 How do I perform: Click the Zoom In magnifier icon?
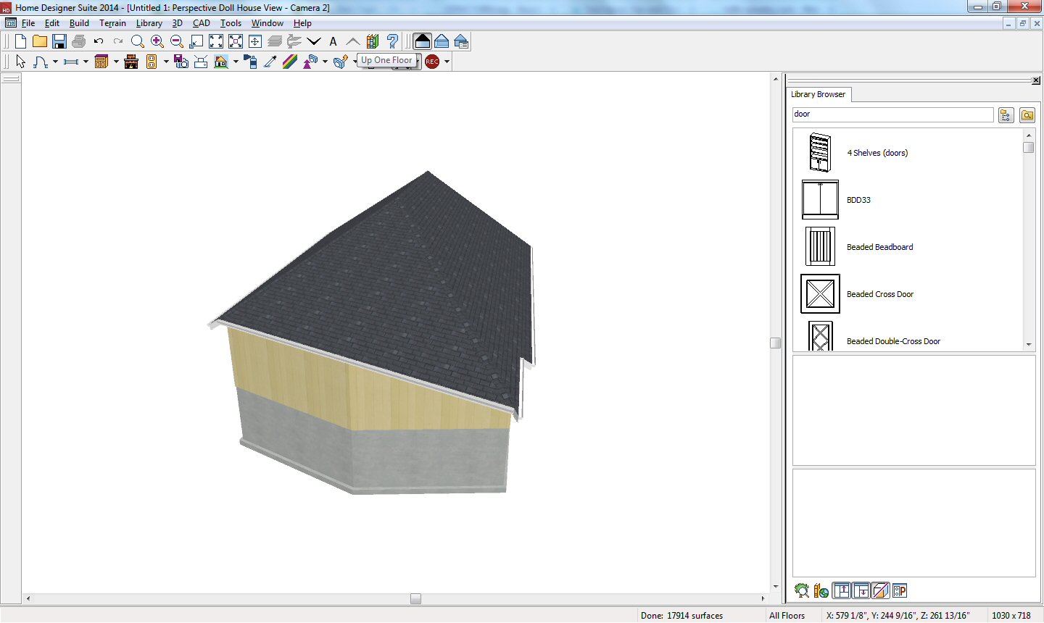coord(157,41)
